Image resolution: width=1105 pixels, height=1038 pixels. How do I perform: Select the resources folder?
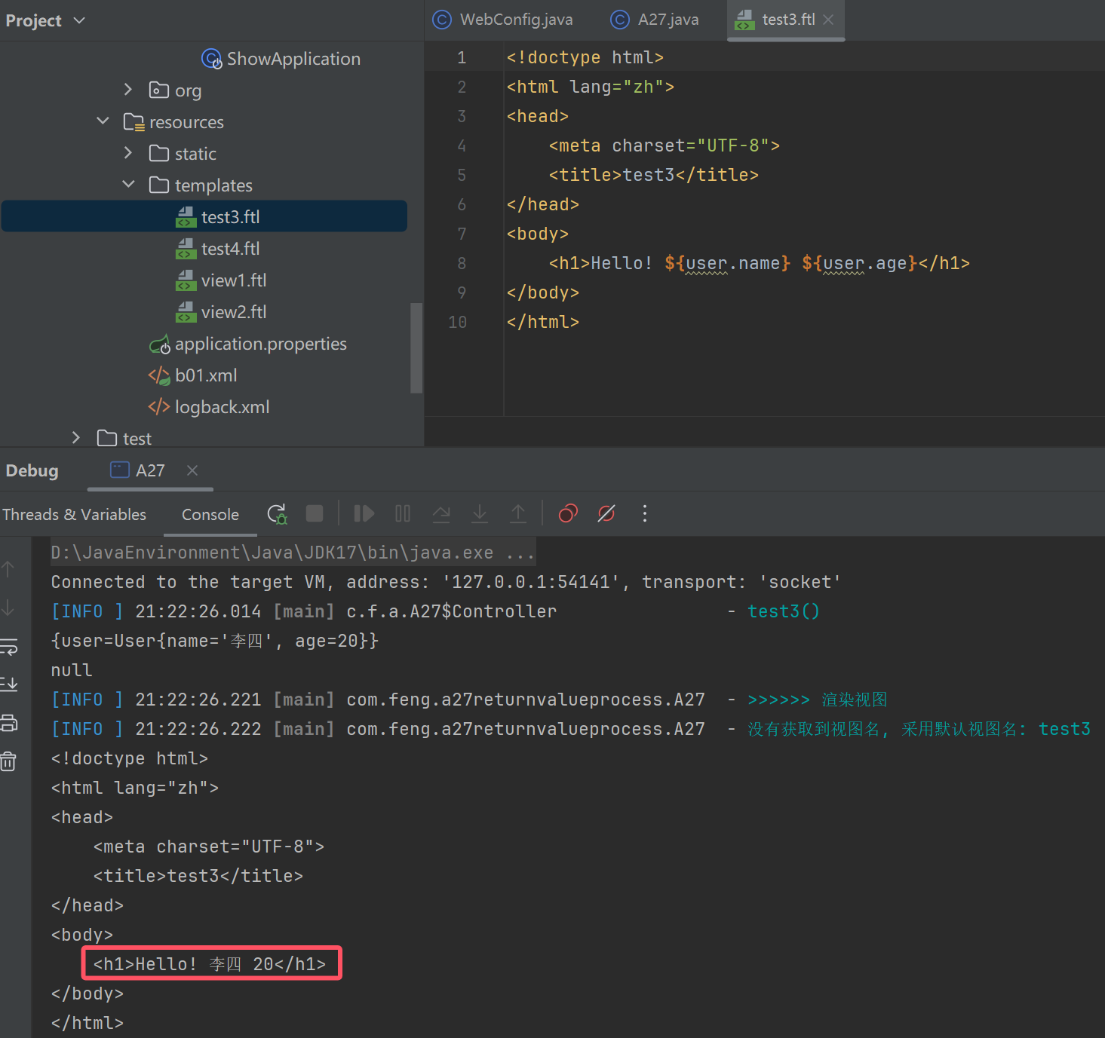tap(173, 122)
